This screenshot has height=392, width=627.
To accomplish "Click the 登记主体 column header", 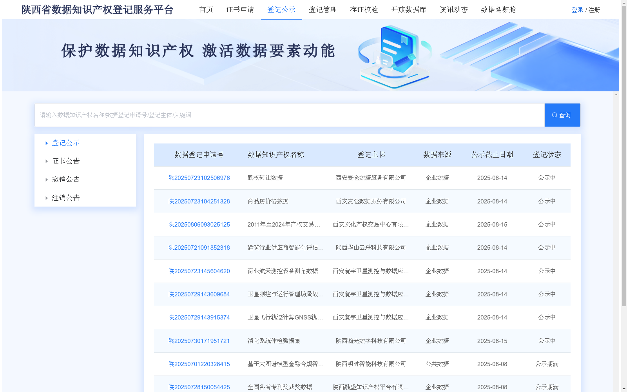I will [x=371, y=155].
